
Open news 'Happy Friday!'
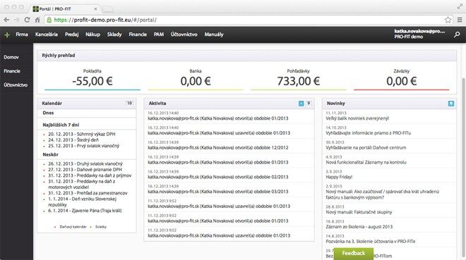click(x=339, y=177)
